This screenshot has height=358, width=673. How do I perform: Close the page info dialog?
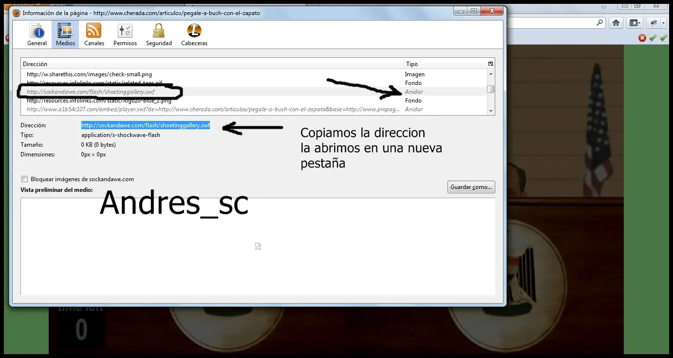coord(491,11)
